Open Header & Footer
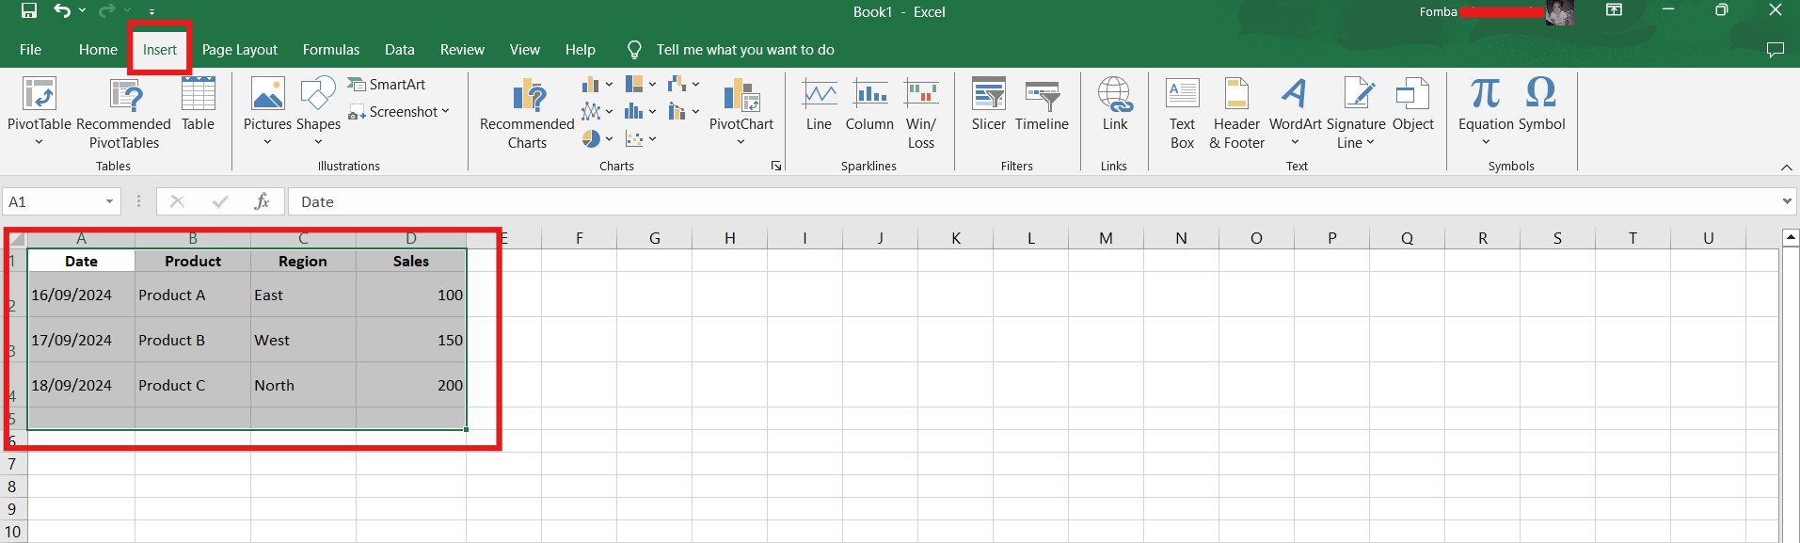1800x543 pixels. click(x=1236, y=113)
